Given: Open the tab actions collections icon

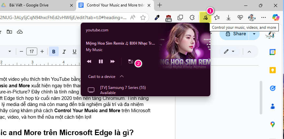Looking at the screenshot, I should coord(180,17).
